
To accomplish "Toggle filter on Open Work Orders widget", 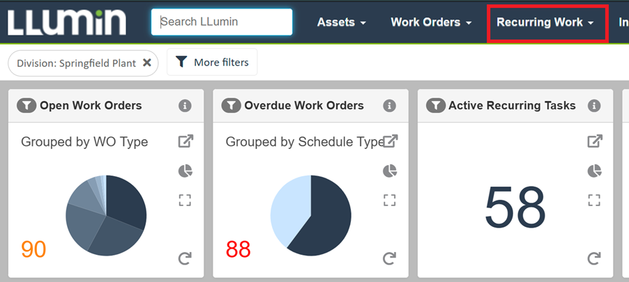I will [26, 106].
